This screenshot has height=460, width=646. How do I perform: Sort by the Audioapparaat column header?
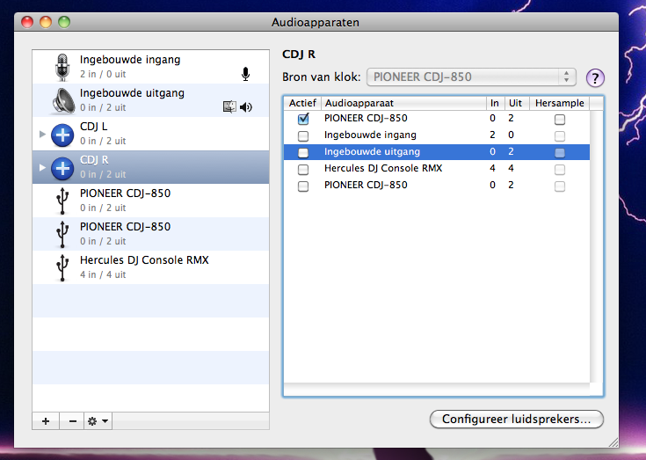pyautogui.click(x=403, y=103)
